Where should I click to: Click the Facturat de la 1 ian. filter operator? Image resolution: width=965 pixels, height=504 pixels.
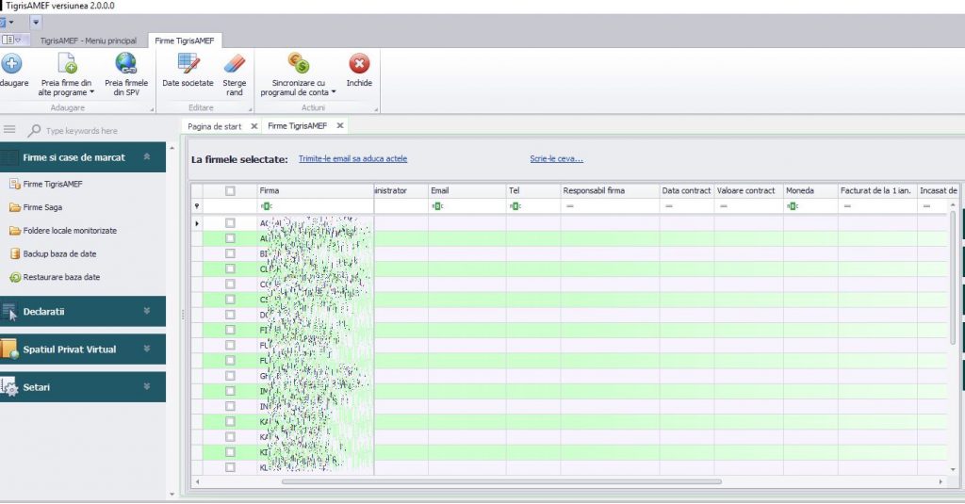(847, 206)
